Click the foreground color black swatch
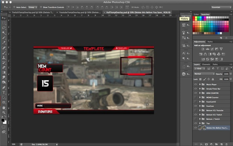Viewport: 233px width, 146px height. (x=3, y=120)
